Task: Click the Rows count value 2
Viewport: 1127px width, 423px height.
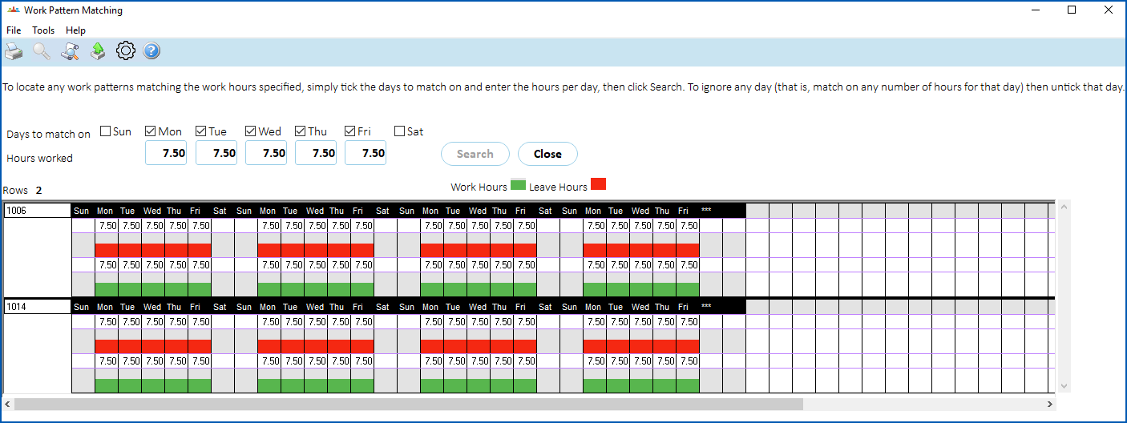Action: tap(38, 191)
